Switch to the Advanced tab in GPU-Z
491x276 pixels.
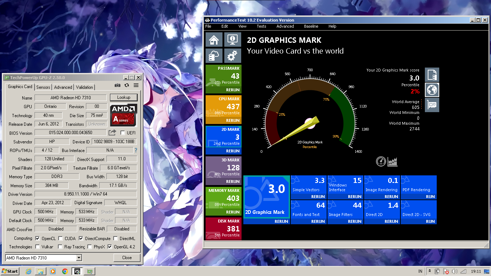(x=63, y=87)
